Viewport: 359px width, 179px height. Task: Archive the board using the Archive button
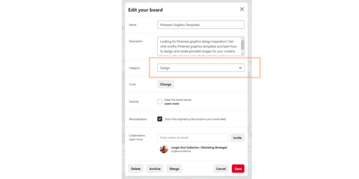155,169
